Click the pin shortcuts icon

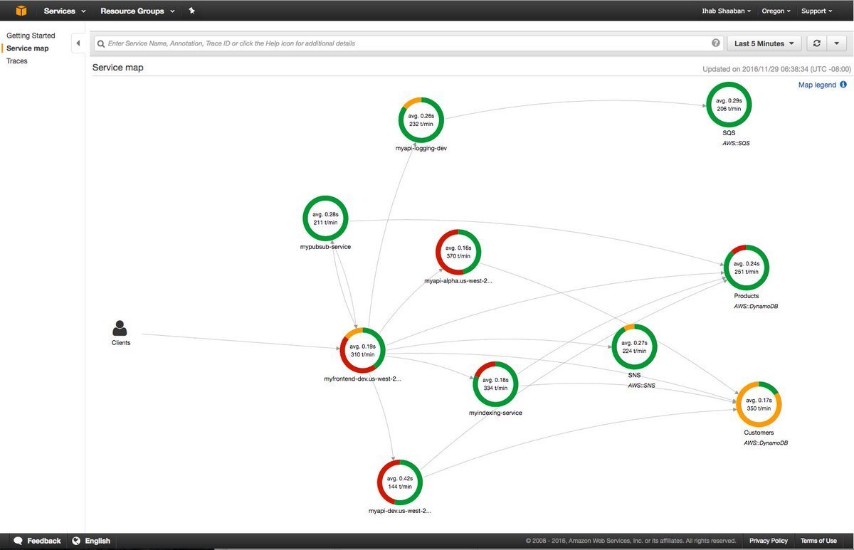[192, 11]
